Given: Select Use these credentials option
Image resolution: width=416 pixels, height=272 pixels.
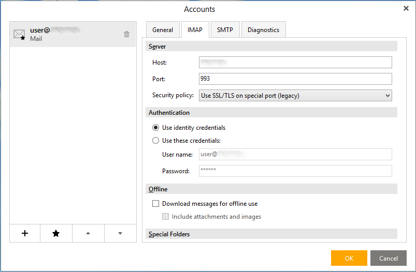Looking at the screenshot, I should click(156, 141).
